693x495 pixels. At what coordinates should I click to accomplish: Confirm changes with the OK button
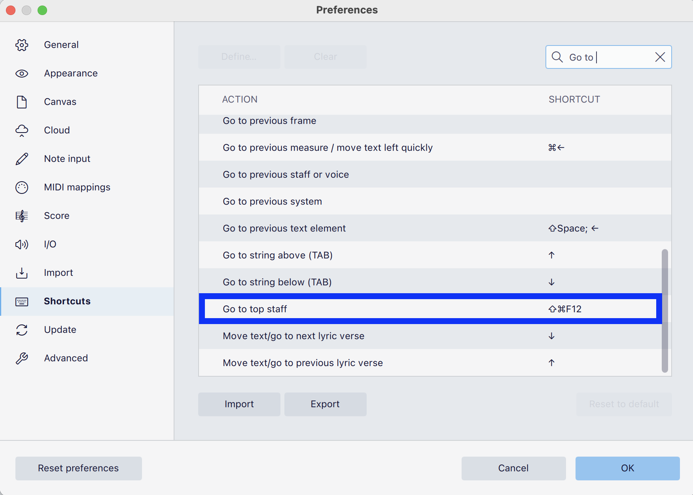[627, 468]
